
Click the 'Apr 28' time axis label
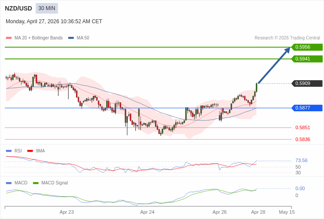tap(258, 212)
